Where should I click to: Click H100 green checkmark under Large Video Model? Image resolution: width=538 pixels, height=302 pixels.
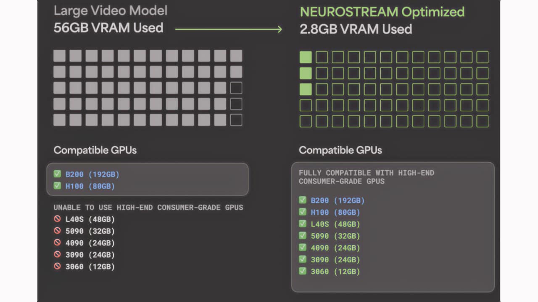(x=57, y=185)
